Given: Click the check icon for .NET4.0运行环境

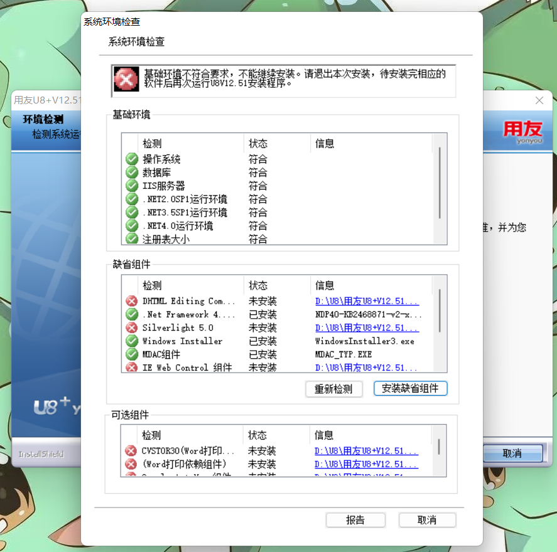Looking at the screenshot, I should pyautogui.click(x=132, y=226).
